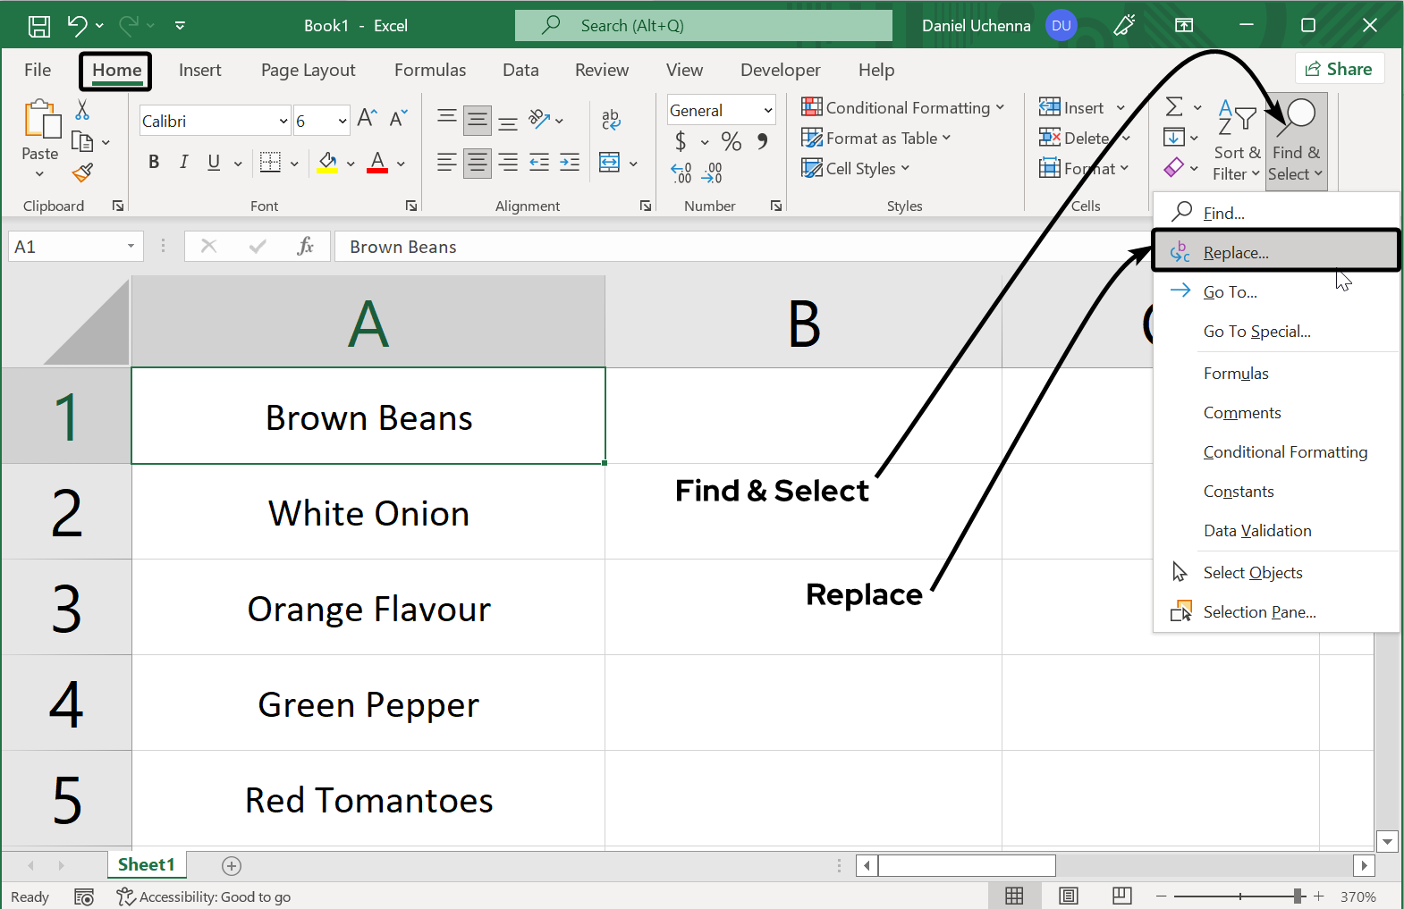Toggle Italic formatting
Image resolution: width=1404 pixels, height=909 pixels.
(183, 162)
